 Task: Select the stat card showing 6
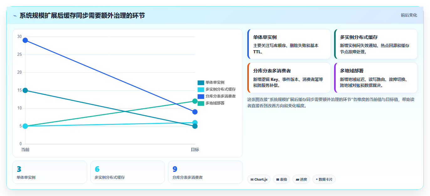pyautogui.click(x=128, y=172)
